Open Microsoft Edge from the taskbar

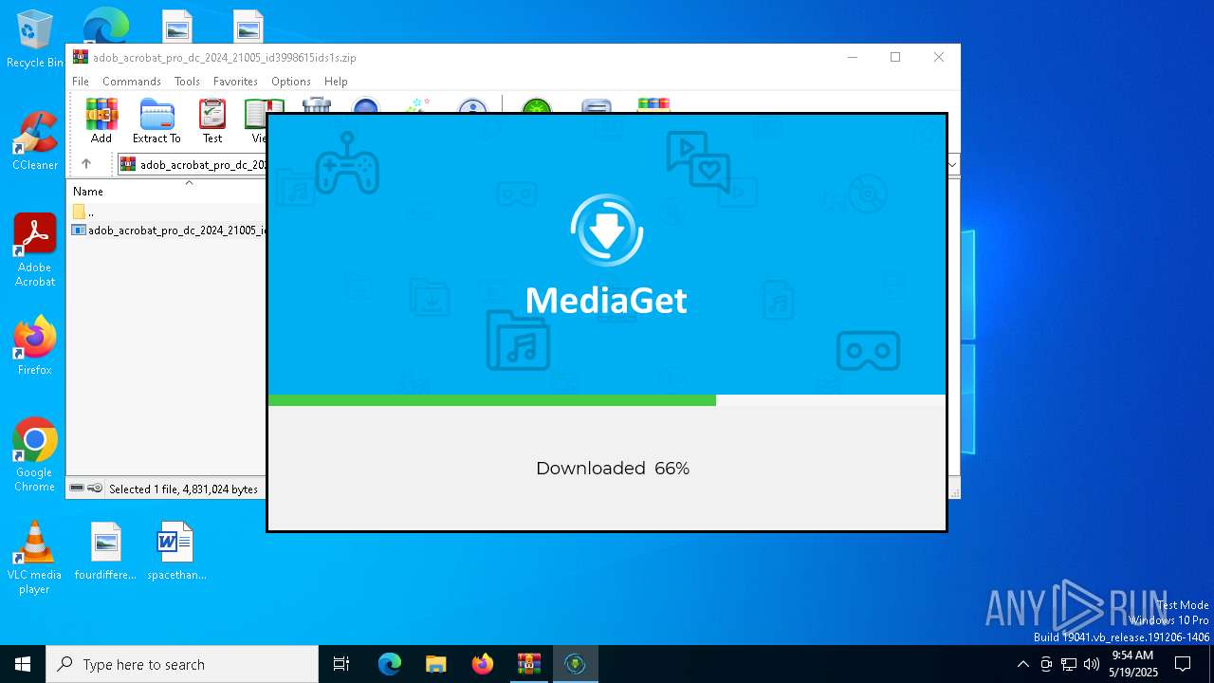click(390, 664)
